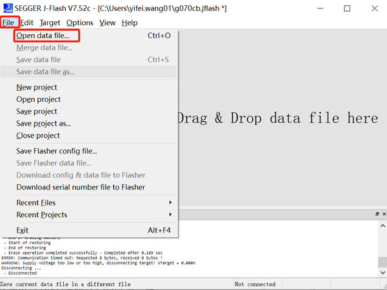Float the log panel using undock icon
This screenshot has height=290, width=387.
click(x=377, y=214)
